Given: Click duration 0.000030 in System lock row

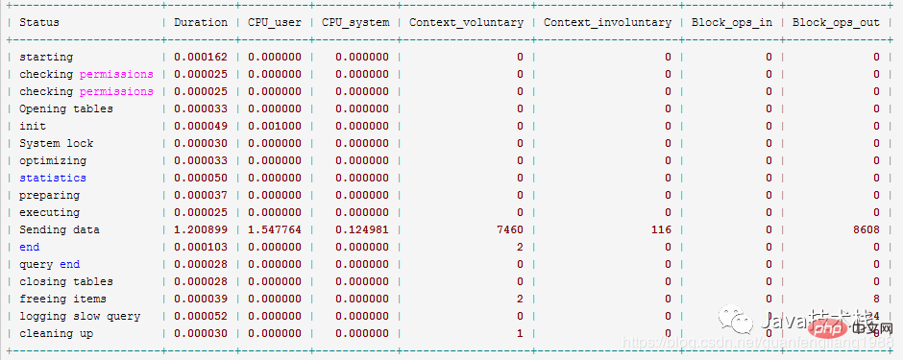Looking at the screenshot, I should [x=201, y=143].
